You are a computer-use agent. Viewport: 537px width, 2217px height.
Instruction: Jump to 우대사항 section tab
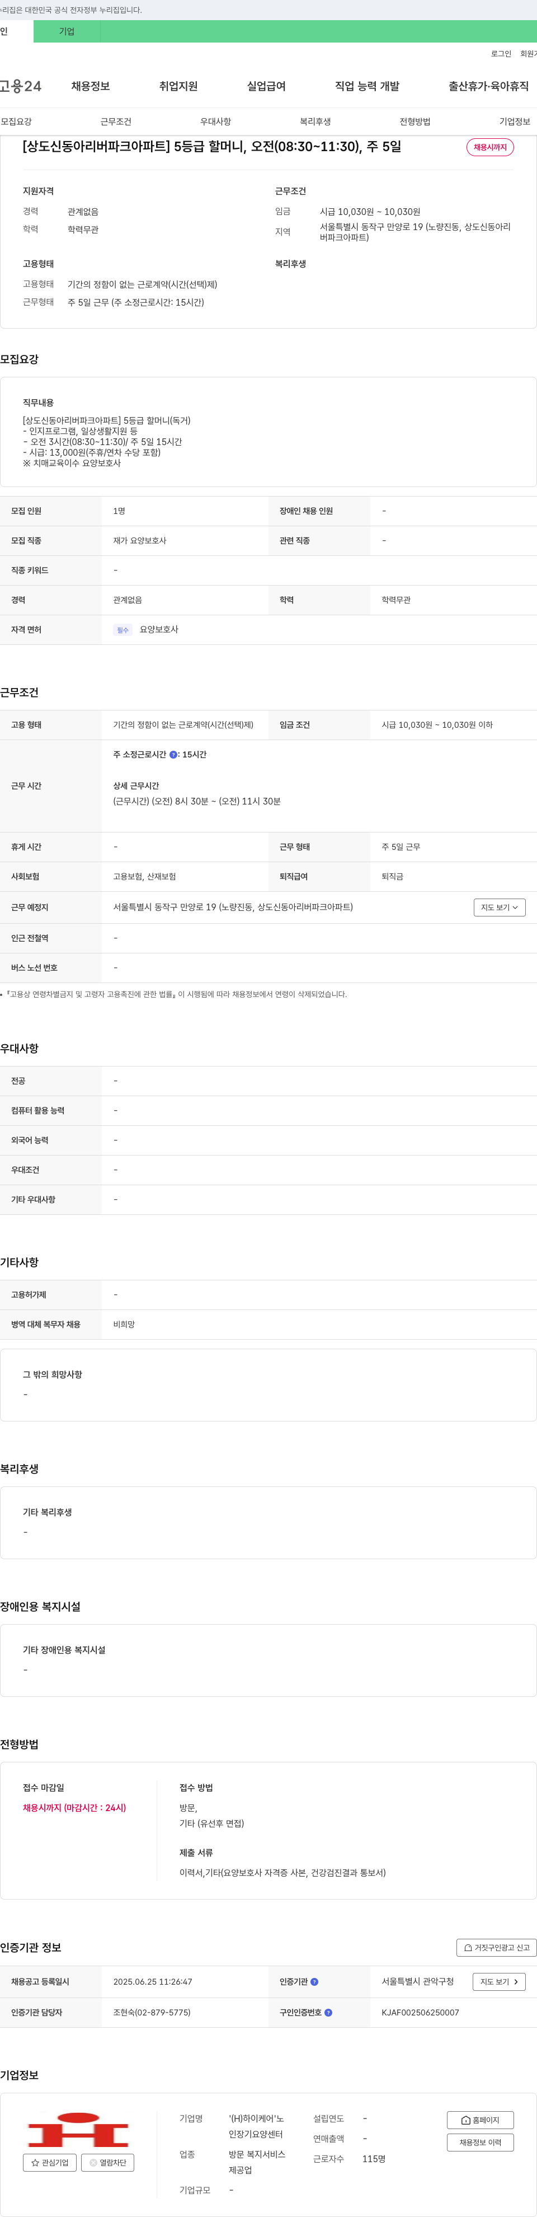pyautogui.click(x=215, y=121)
